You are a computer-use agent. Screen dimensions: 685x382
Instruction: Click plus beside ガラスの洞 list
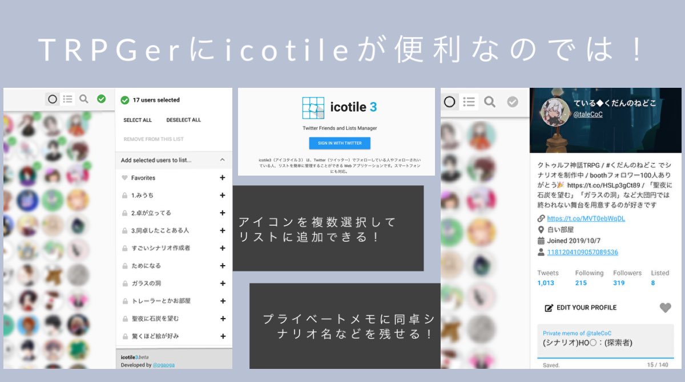[x=222, y=283]
